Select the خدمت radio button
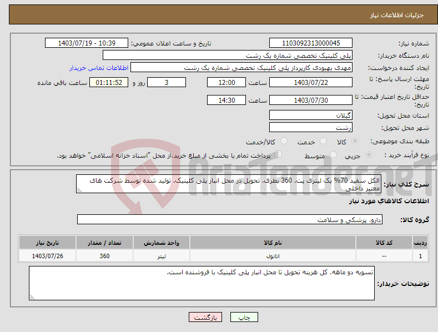 [323, 141]
